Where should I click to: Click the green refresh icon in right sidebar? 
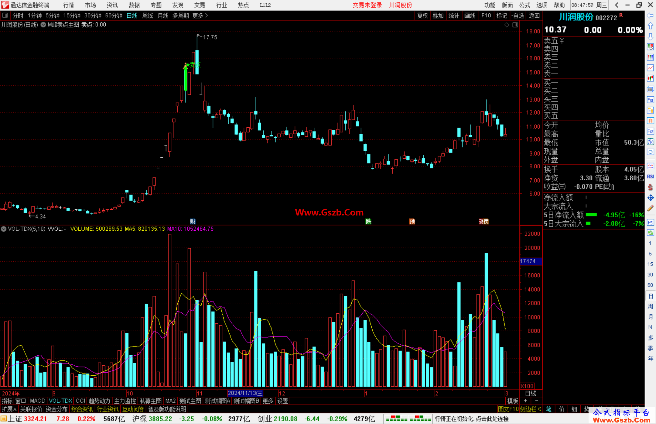point(650,233)
